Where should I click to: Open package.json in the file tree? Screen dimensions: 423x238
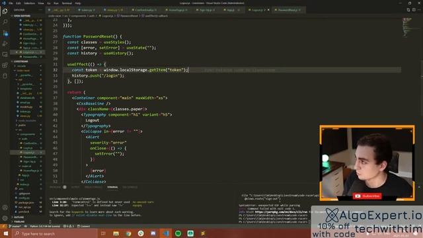click(x=26, y=202)
